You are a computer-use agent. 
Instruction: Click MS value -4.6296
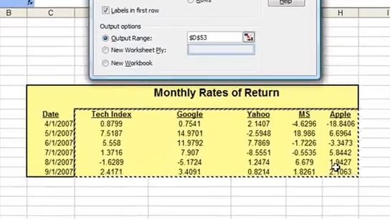[x=304, y=123]
